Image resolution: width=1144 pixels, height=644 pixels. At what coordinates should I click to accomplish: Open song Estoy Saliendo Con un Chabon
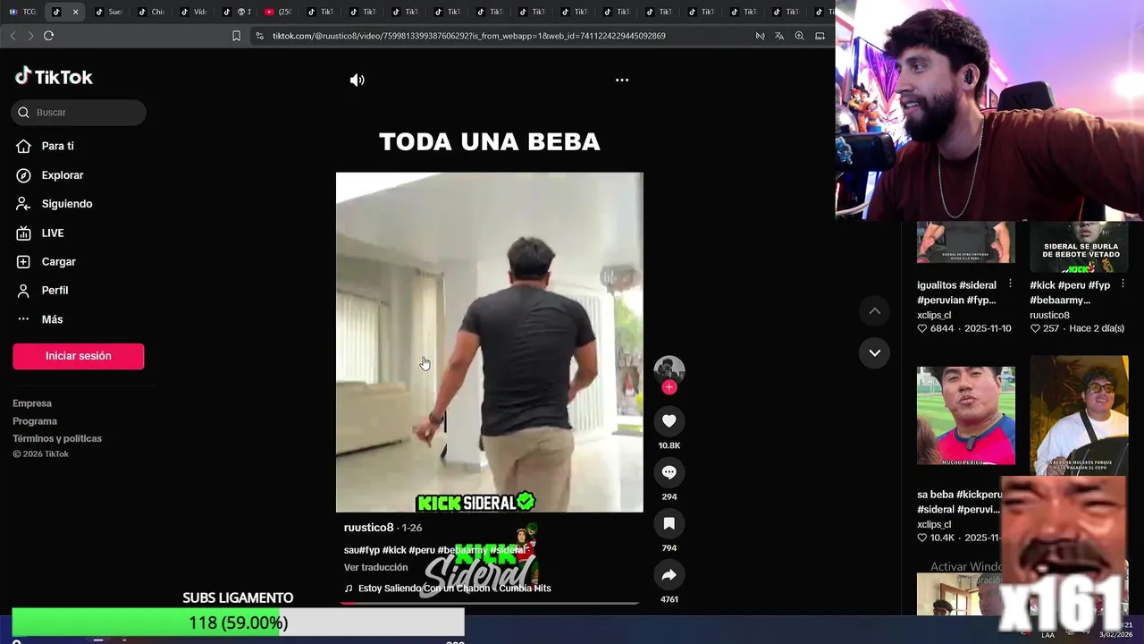(454, 589)
